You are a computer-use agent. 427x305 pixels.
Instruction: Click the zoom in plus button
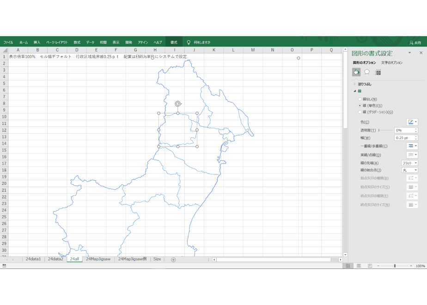411,266
